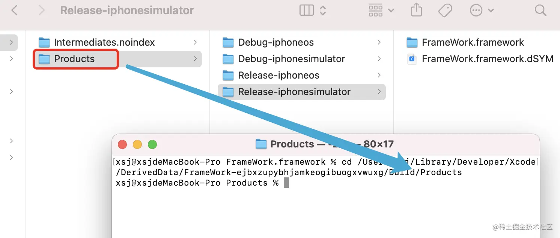This screenshot has width=560, height=238.
Task: Select the Products folder
Action: (x=74, y=59)
